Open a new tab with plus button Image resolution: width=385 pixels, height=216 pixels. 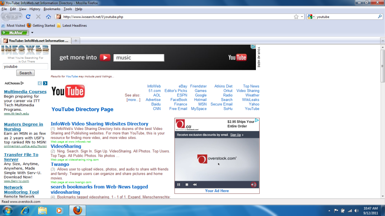[76, 41]
